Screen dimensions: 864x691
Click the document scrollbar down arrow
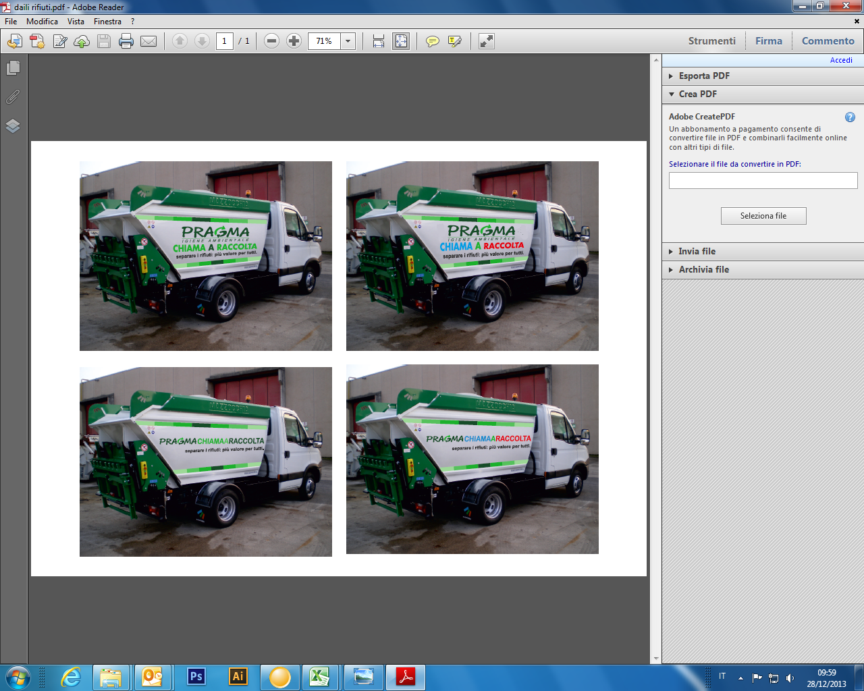[656, 659]
